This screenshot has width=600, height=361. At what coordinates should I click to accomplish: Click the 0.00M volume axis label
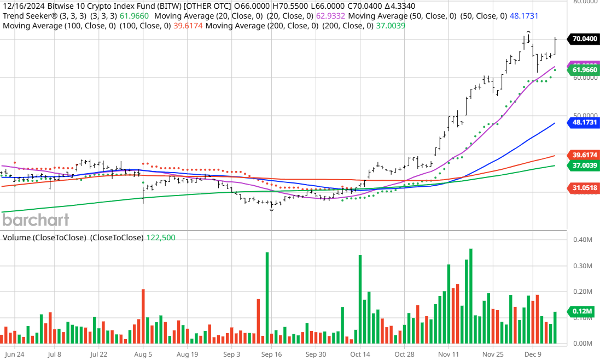[583, 344]
